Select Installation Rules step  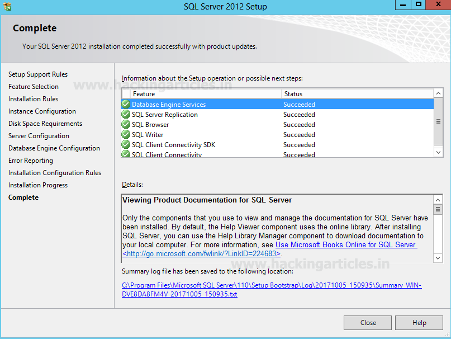(33, 99)
